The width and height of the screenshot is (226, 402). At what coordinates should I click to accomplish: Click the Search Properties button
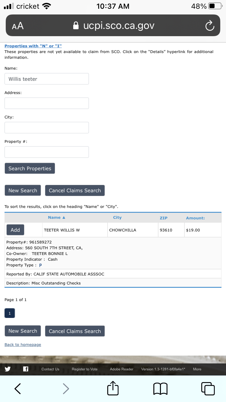30,168
